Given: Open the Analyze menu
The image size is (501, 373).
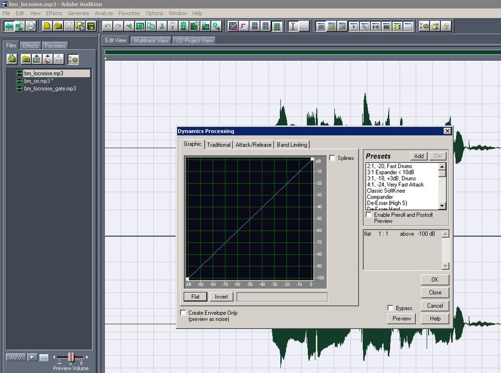Looking at the screenshot, I should point(104,13).
